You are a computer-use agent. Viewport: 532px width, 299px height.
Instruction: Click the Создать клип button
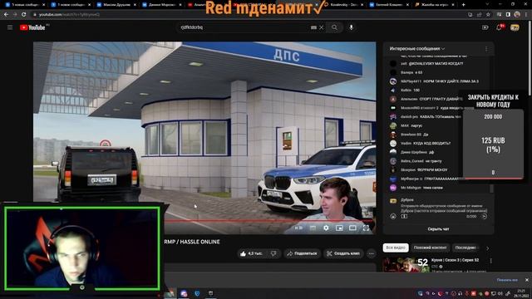click(x=343, y=253)
